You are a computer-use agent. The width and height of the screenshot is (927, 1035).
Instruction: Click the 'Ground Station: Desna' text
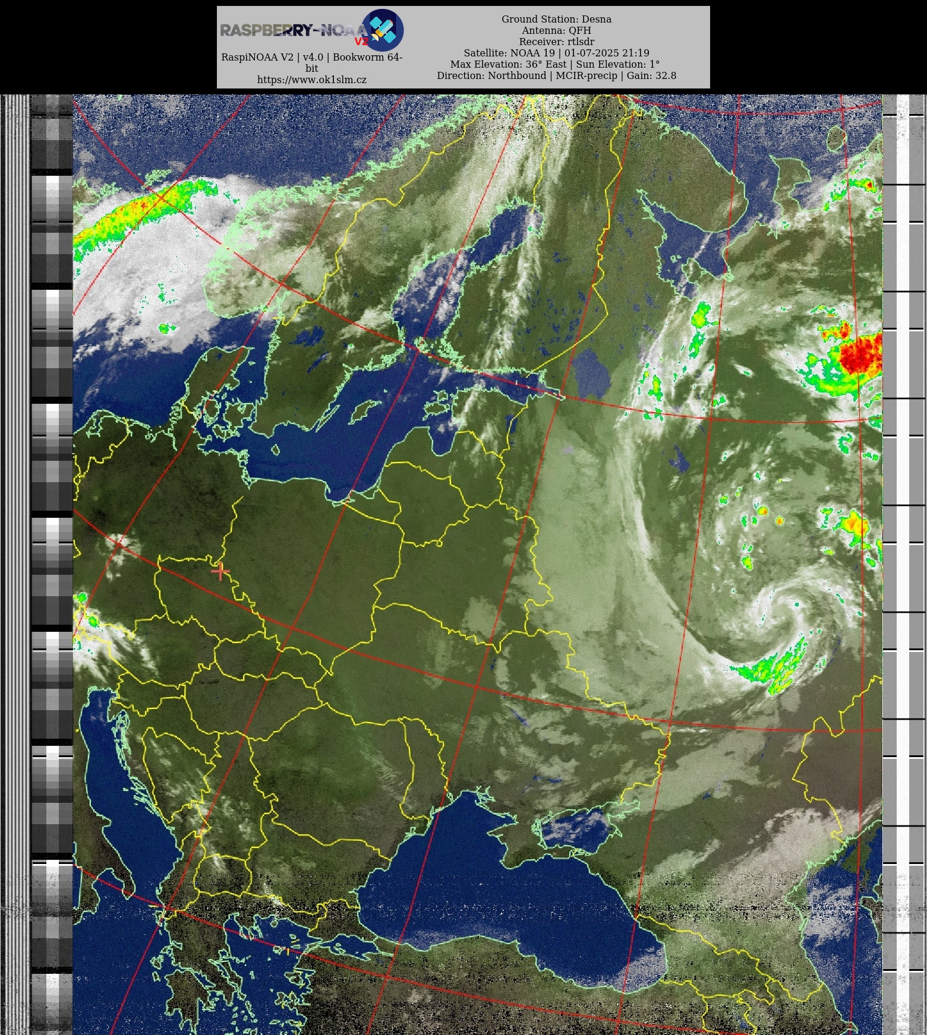coord(556,19)
